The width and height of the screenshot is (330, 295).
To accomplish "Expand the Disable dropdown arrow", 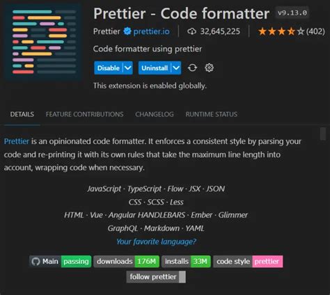I will coord(128,68).
